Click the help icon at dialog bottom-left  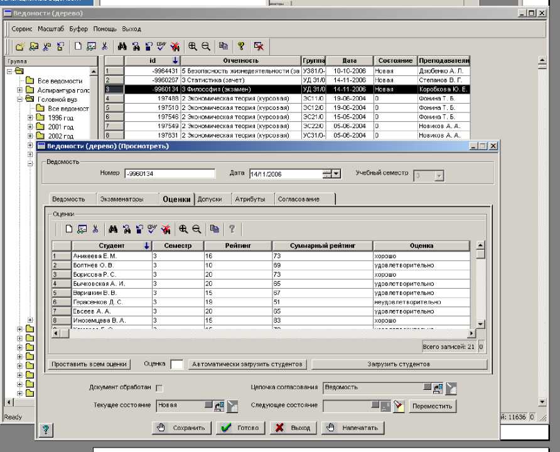coord(46,429)
